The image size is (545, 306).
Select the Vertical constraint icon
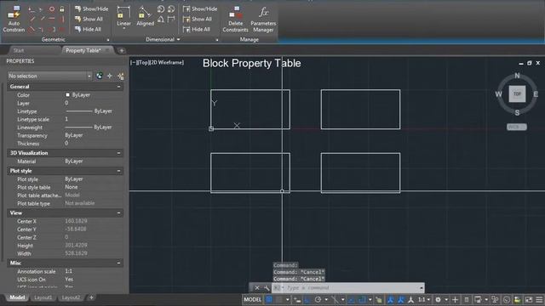[x=62, y=19]
